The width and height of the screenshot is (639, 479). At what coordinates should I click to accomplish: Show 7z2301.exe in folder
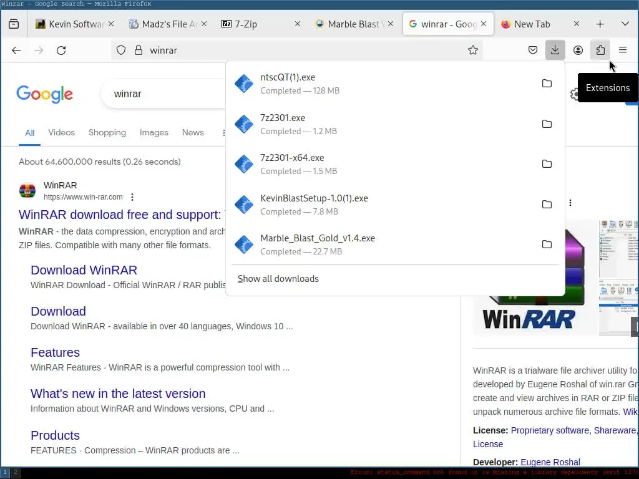547,124
